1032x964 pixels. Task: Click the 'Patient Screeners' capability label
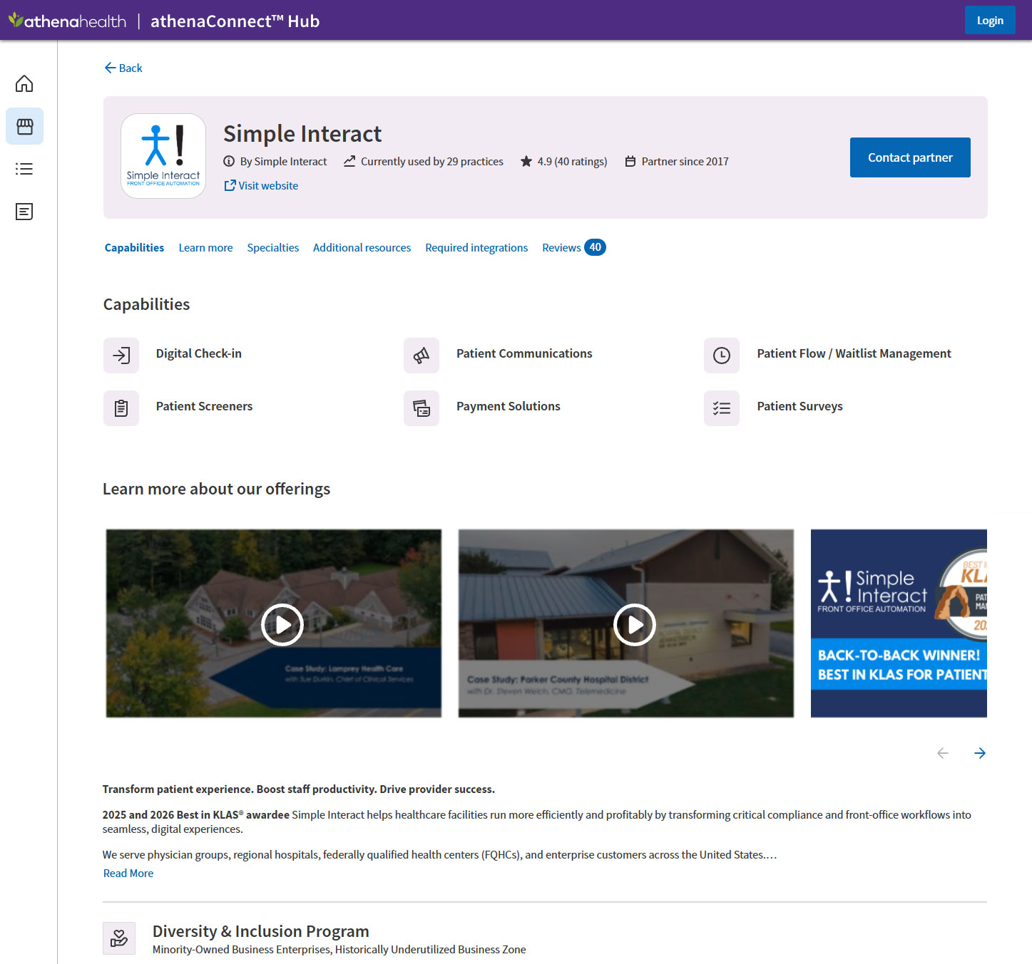(204, 406)
